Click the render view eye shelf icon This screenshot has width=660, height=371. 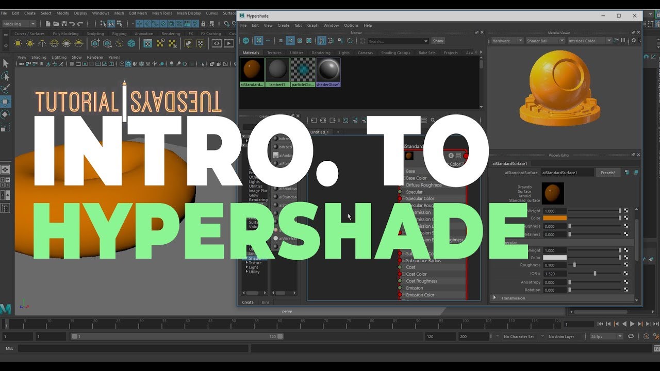[217, 44]
